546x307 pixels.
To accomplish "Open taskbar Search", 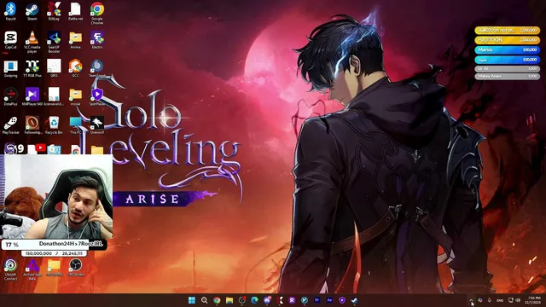I will click(x=205, y=300).
